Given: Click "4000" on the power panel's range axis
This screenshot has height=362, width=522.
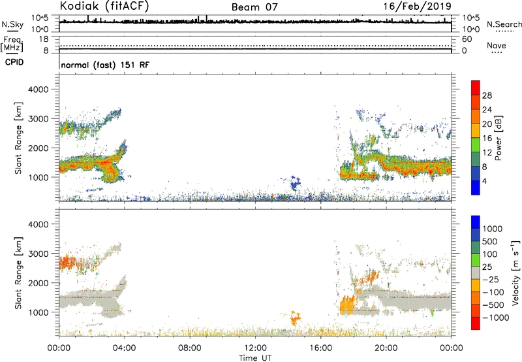Looking at the screenshot, I should (x=38, y=90).
